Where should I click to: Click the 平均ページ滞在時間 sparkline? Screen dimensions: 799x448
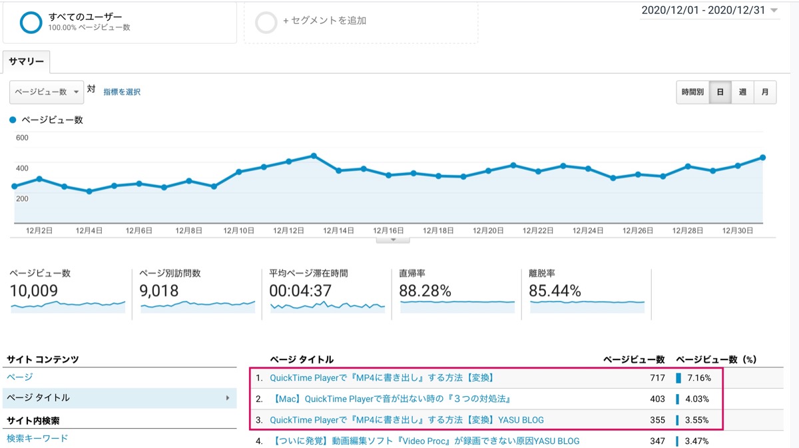pyautogui.click(x=327, y=306)
